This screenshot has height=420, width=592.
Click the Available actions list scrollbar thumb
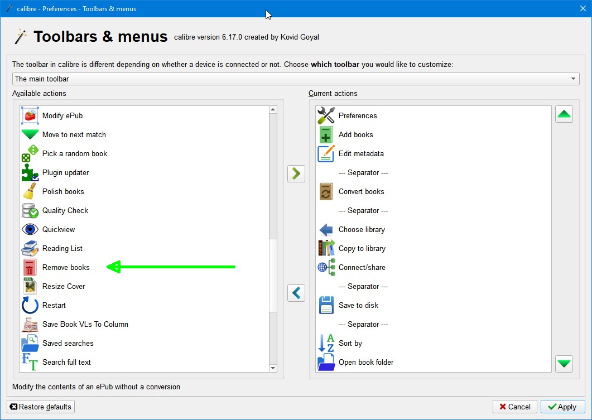(x=273, y=275)
